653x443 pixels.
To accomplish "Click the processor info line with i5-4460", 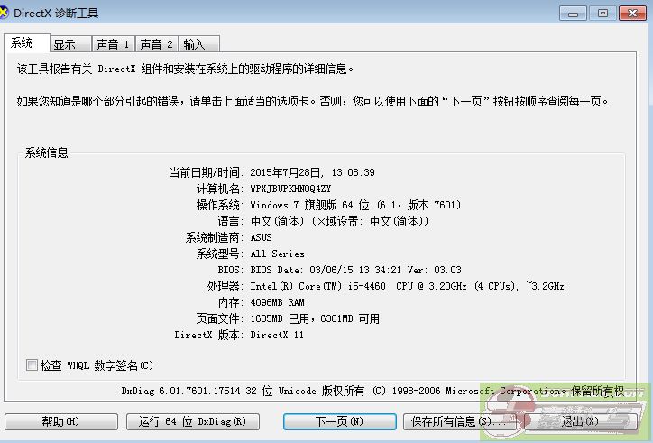I will click(x=406, y=286).
